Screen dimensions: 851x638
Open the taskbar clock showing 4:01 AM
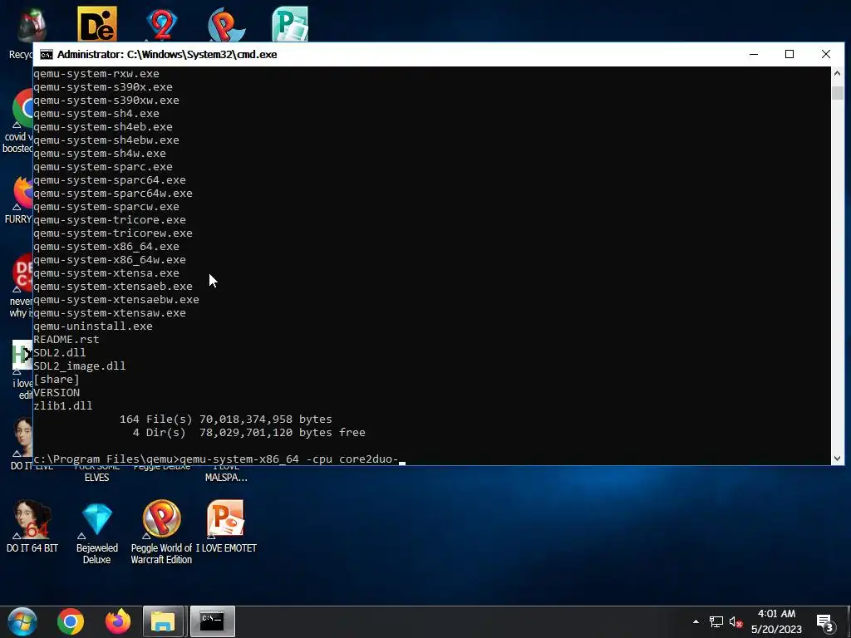click(776, 621)
